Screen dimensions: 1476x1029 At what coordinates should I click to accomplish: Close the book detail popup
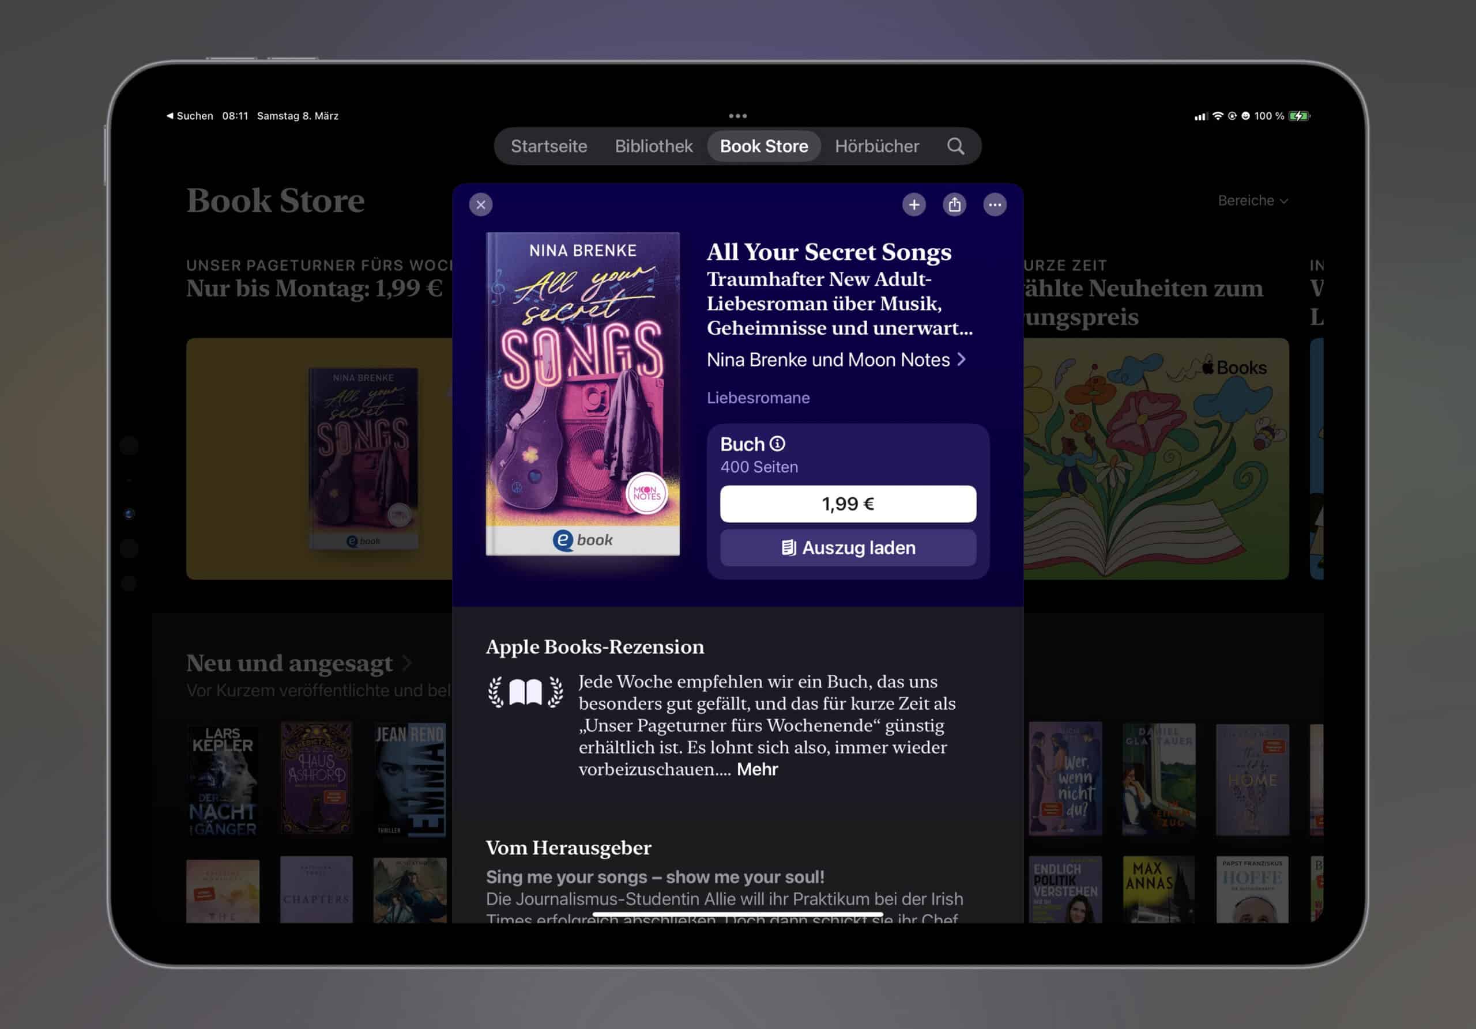click(x=480, y=205)
